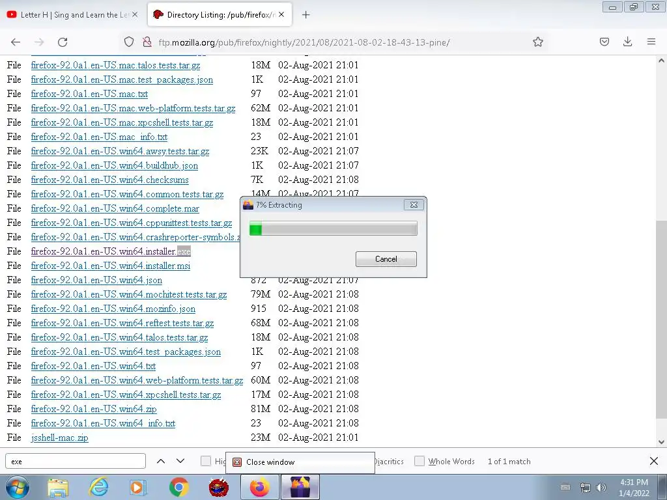Select the Directory Listing tab
Screen dimensions: 667x500
click(x=220, y=15)
